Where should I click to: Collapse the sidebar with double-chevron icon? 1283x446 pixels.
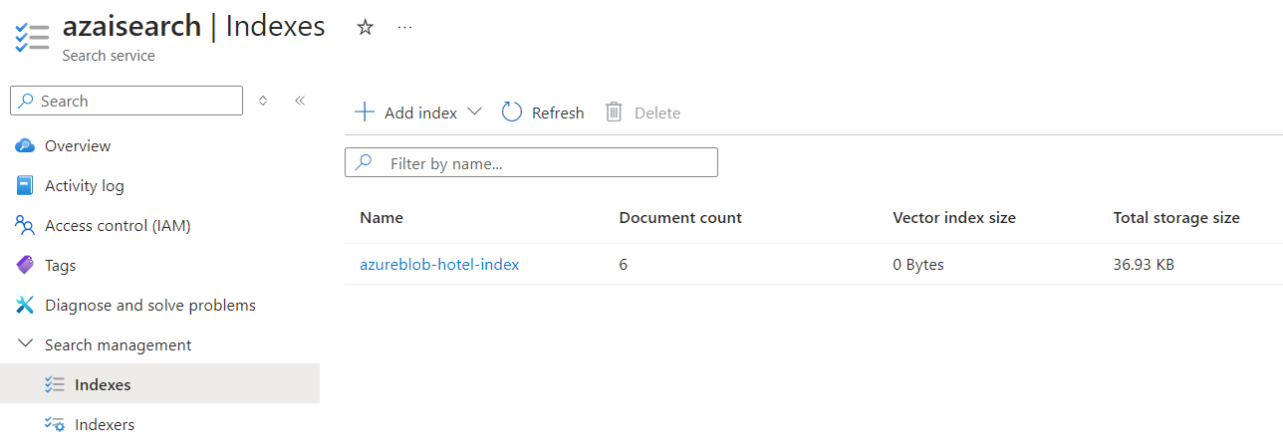coord(300,101)
